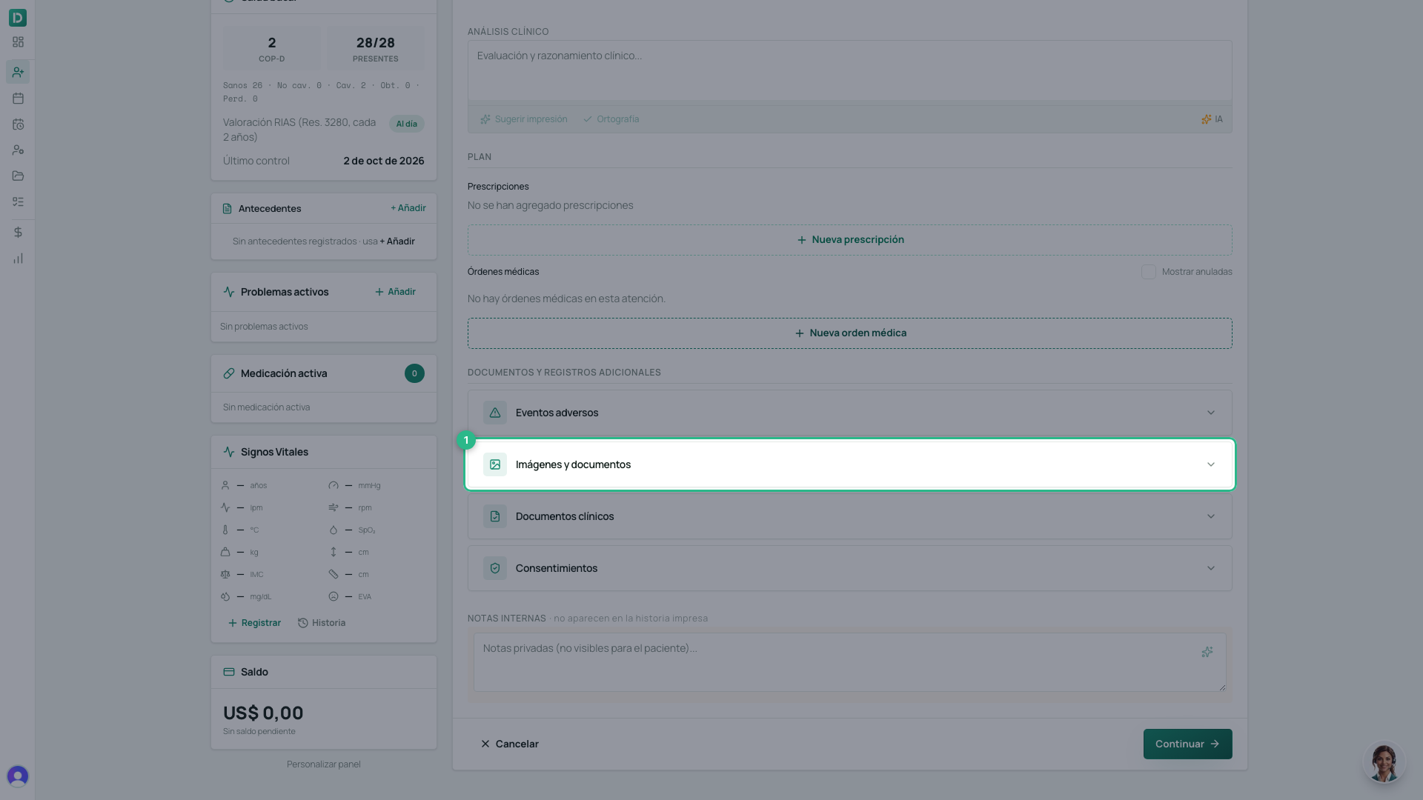Open the user settings (person gear) sidebar icon

tap(18, 150)
